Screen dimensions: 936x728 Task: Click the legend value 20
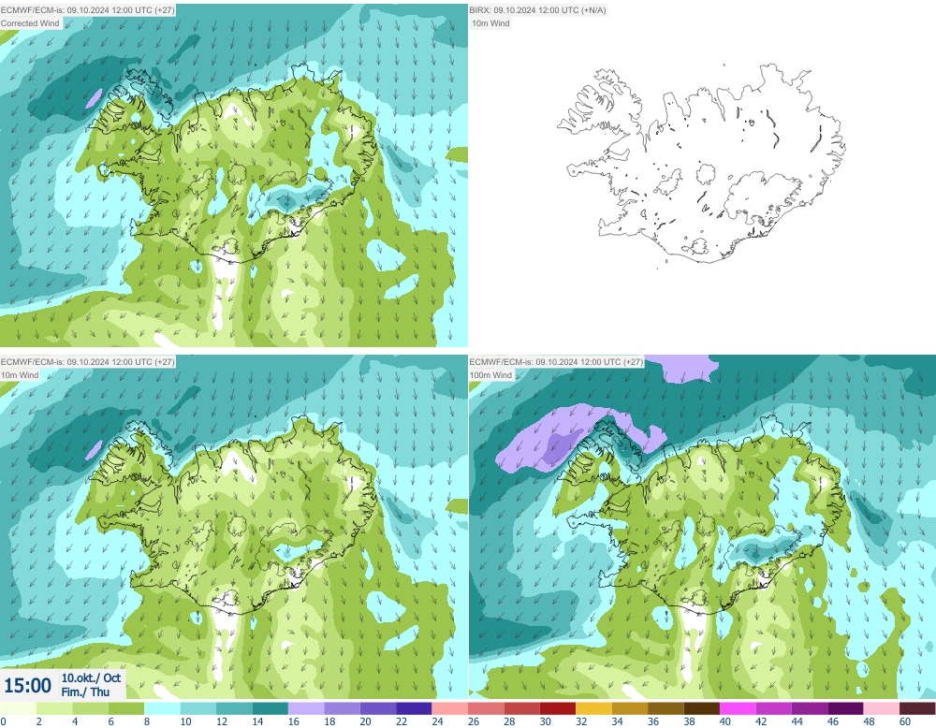click(365, 721)
